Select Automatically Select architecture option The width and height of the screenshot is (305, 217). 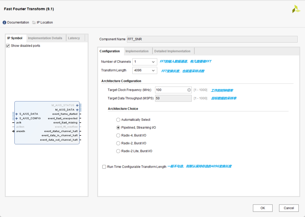pyautogui.click(x=118, y=120)
